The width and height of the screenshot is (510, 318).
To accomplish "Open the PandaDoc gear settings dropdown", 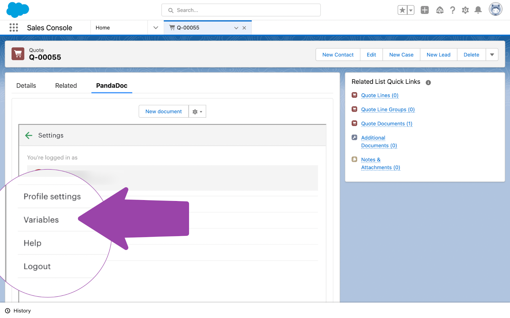I will point(197,112).
